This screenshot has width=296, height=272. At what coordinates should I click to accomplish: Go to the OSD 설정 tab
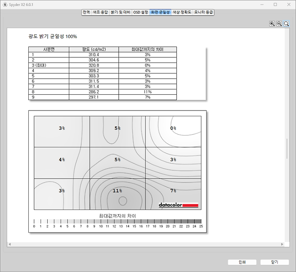click(x=140, y=12)
